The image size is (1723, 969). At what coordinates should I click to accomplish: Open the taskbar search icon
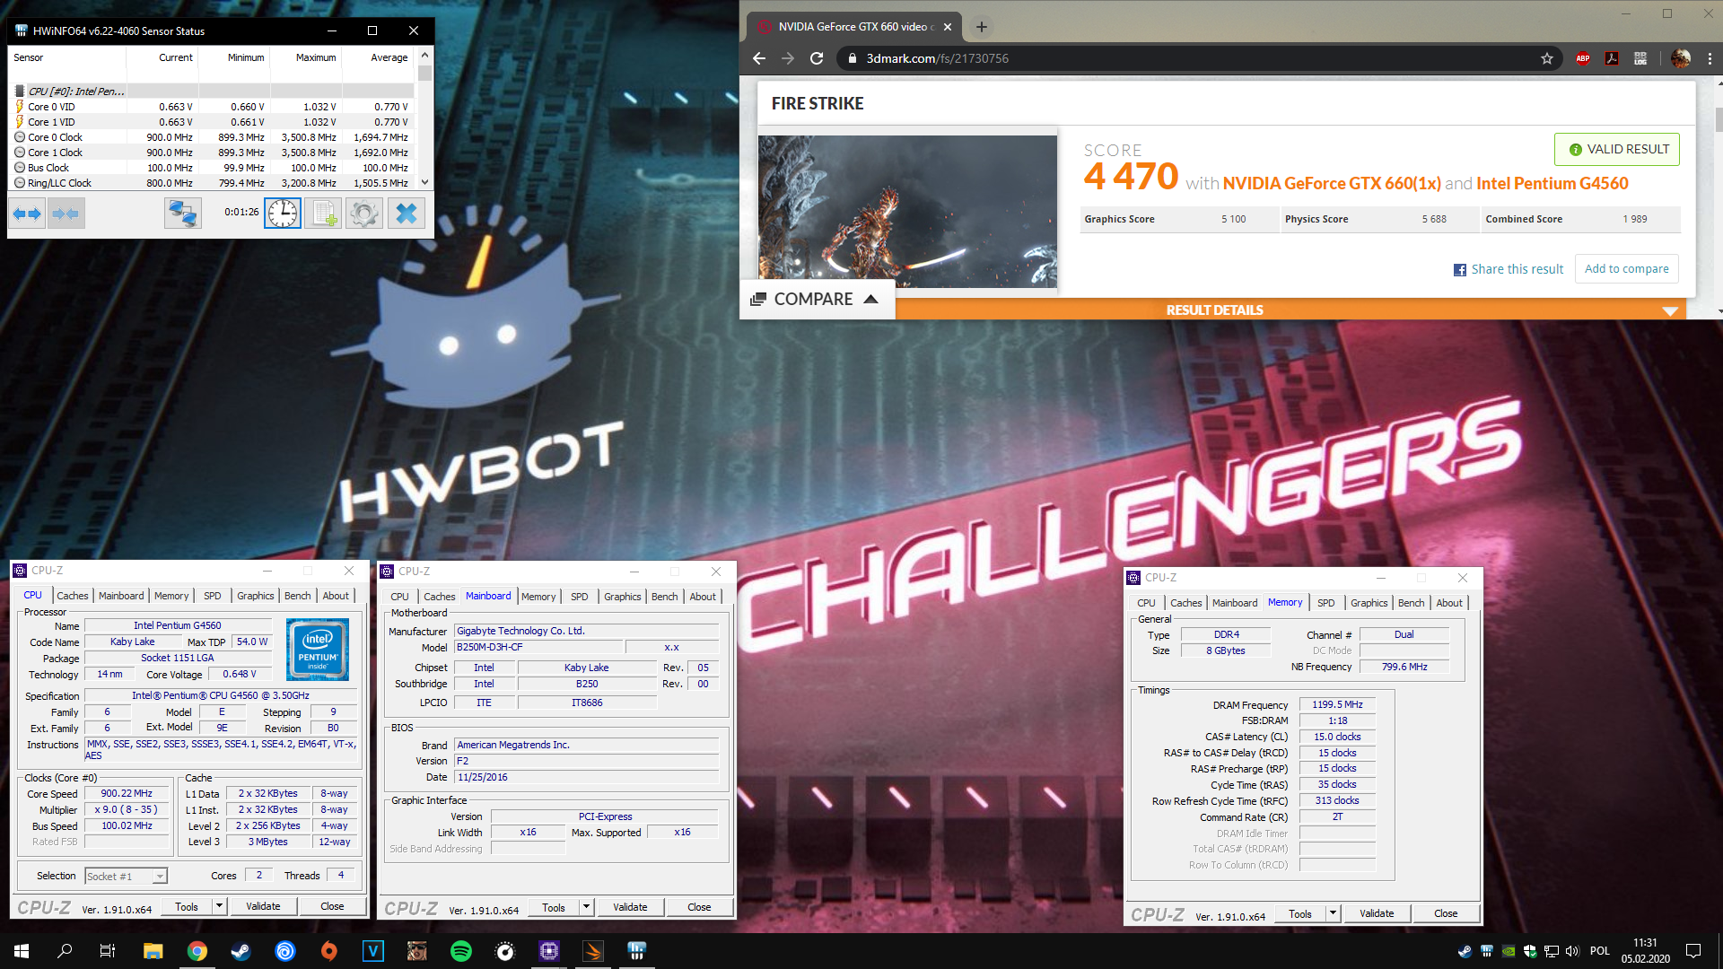coord(65,951)
